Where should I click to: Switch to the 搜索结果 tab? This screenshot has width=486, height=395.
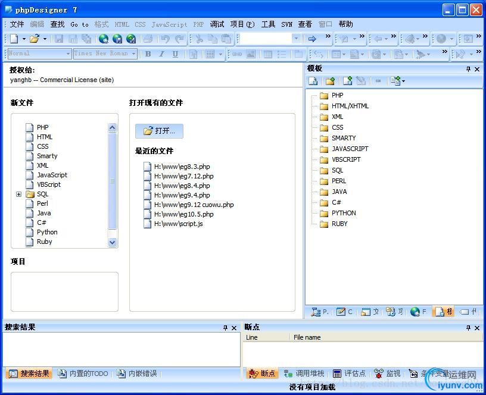pos(29,374)
